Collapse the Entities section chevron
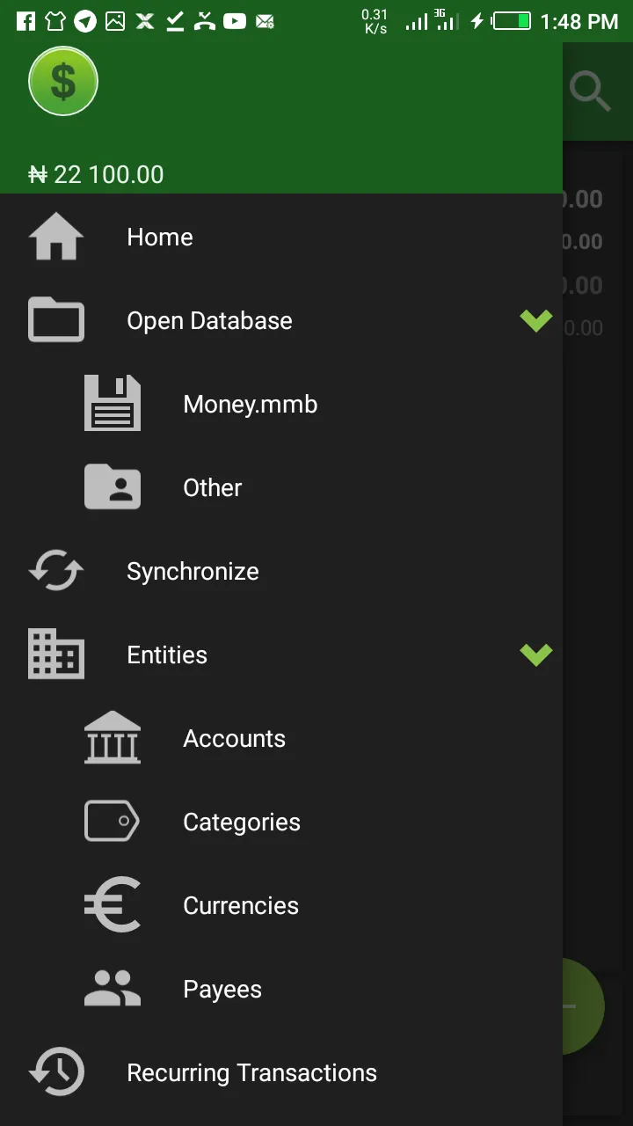 click(535, 654)
